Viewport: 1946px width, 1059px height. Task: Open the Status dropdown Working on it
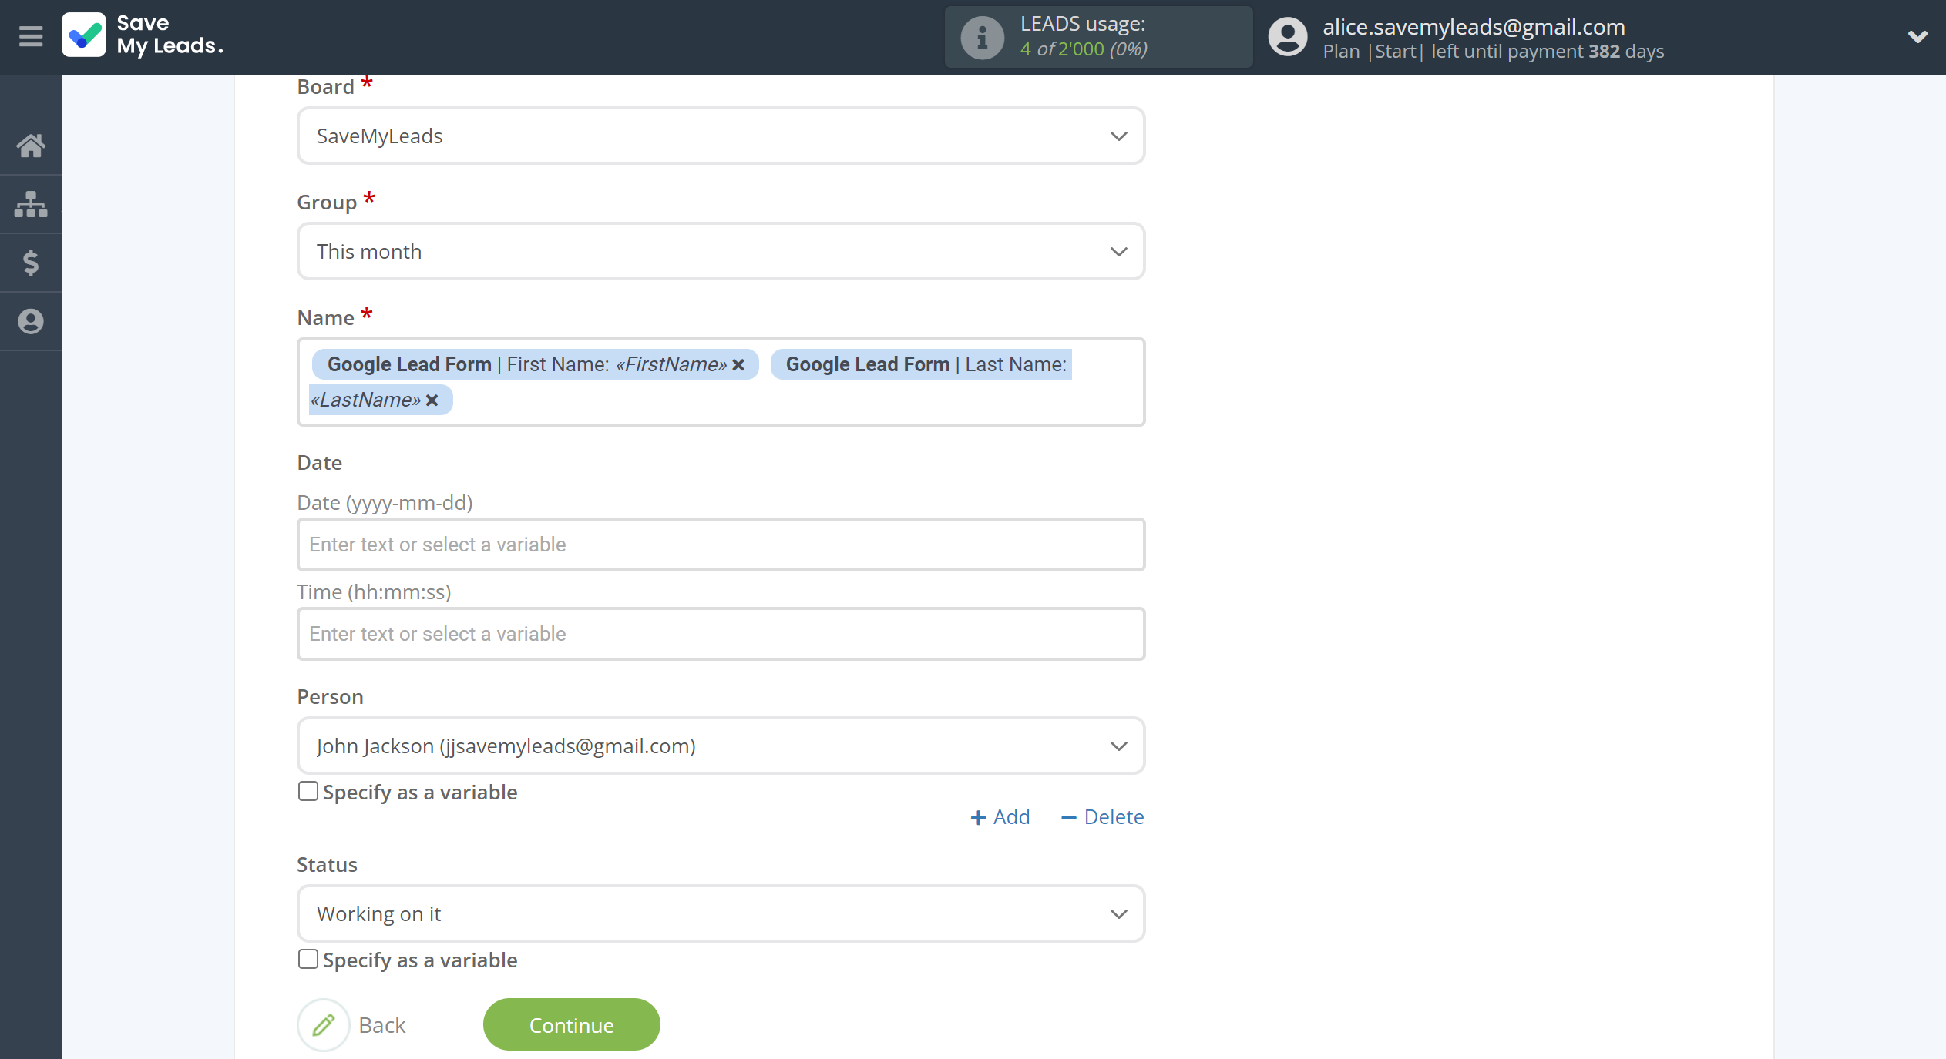721,913
